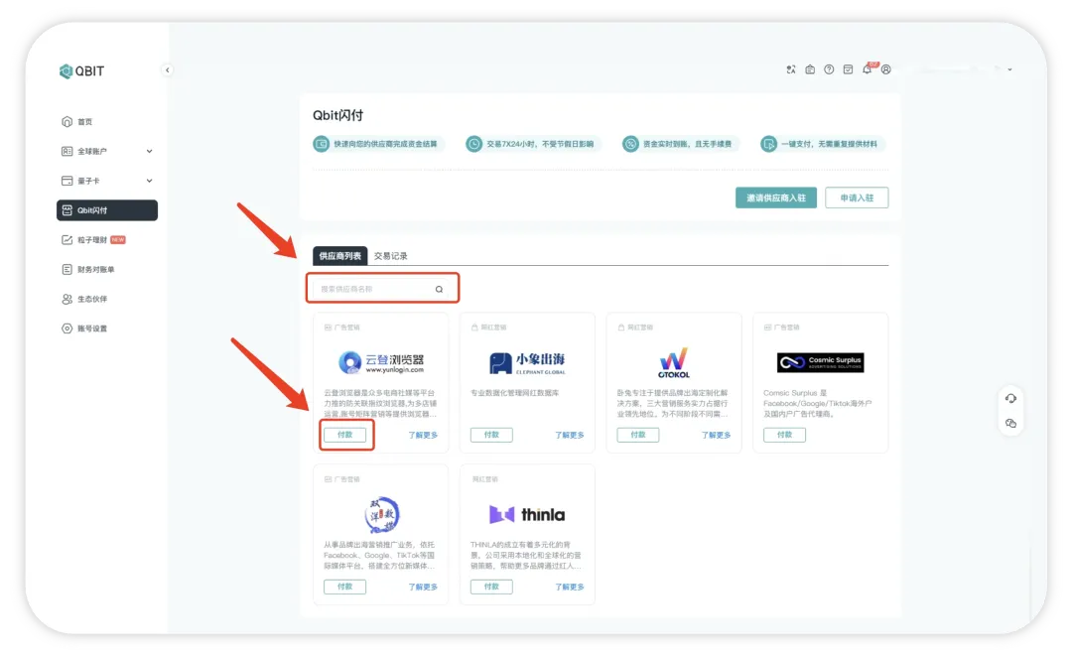Click the 邀请供应商入驻 button
Image resolution: width=1072 pixels, height=657 pixels.
776,197
